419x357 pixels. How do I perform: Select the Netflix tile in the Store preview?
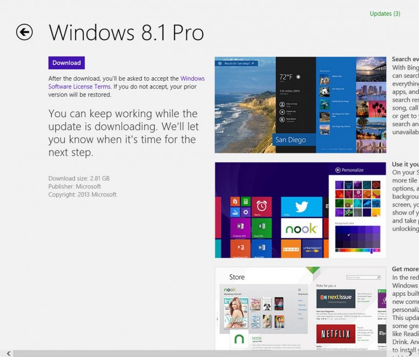pos(336,333)
